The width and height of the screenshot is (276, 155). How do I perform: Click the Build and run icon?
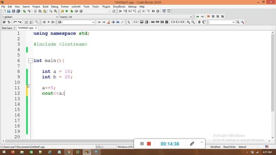(72, 11)
